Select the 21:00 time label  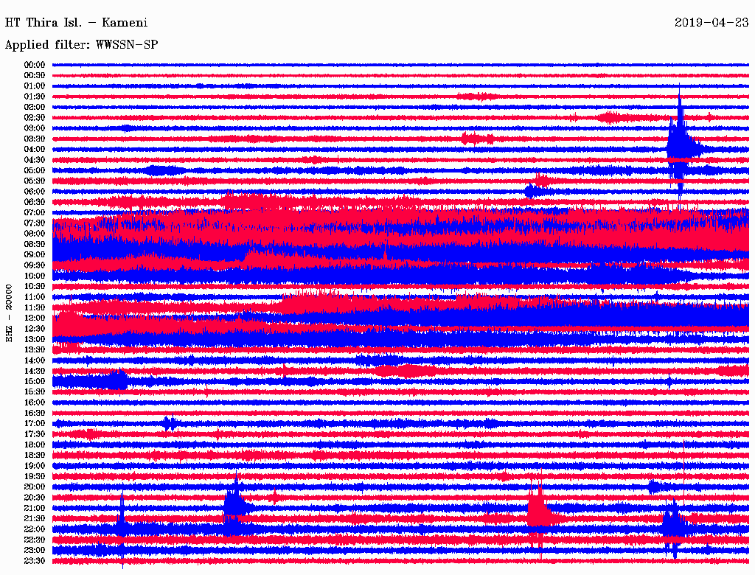click(35, 508)
